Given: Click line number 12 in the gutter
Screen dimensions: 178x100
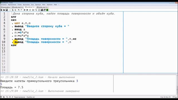Looking at the screenshot, I should 3,48.
